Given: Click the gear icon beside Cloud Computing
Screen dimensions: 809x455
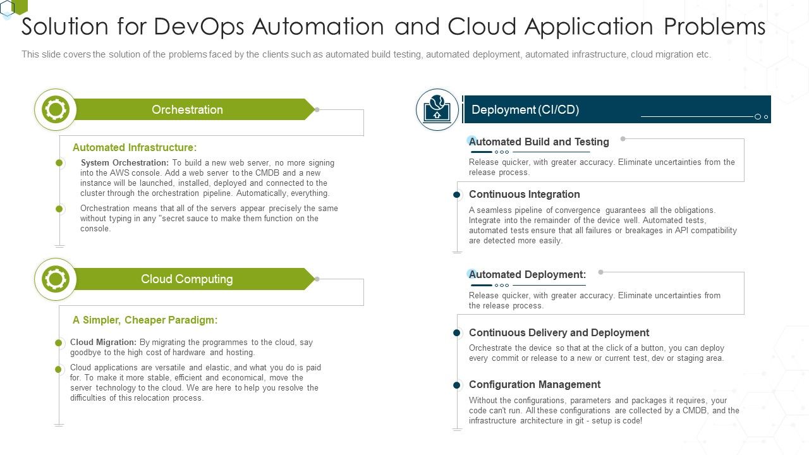Looking at the screenshot, I should (56, 279).
